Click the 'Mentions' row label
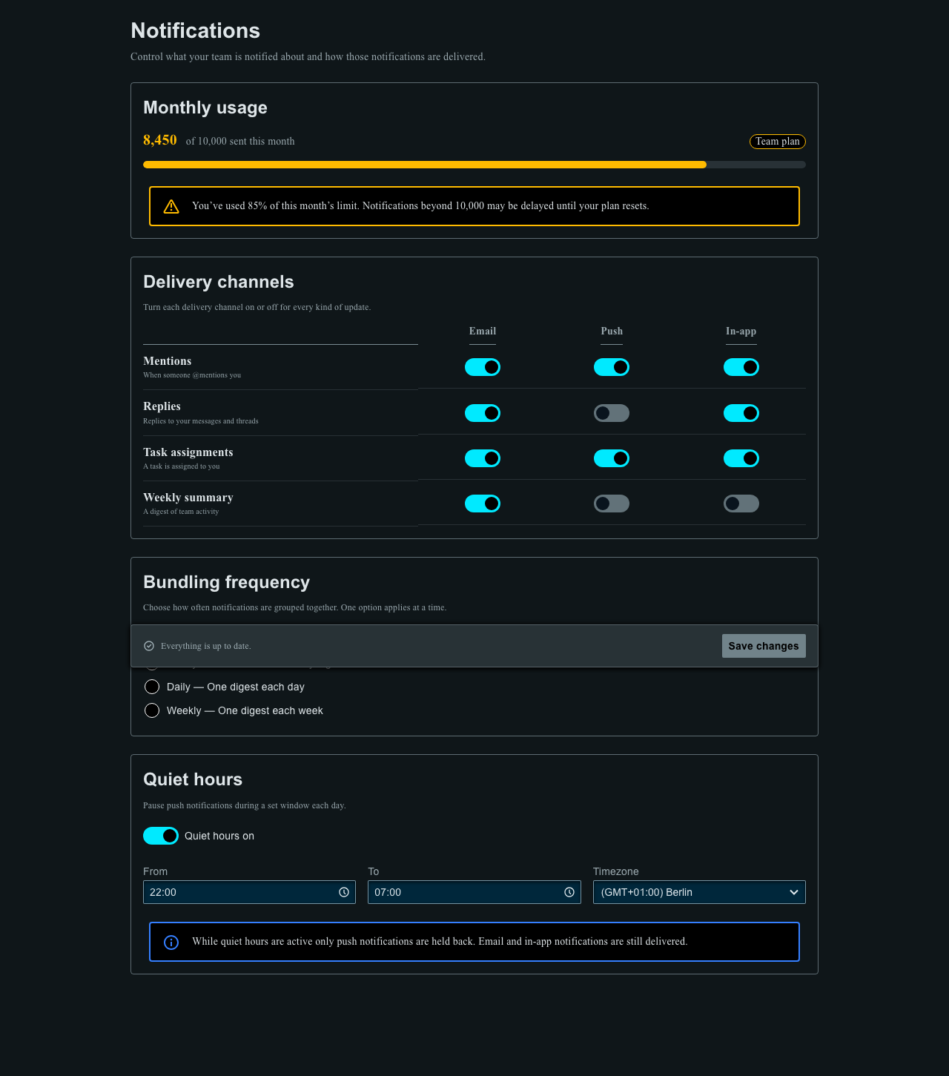 tap(168, 361)
